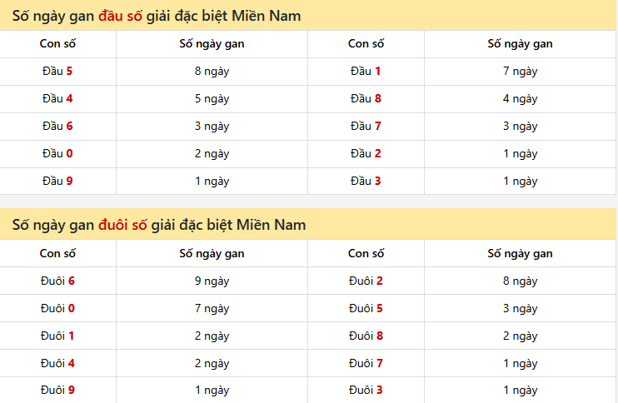Select the "Đuôi 0" entry
The width and height of the screenshot is (618, 403).
[57, 309]
